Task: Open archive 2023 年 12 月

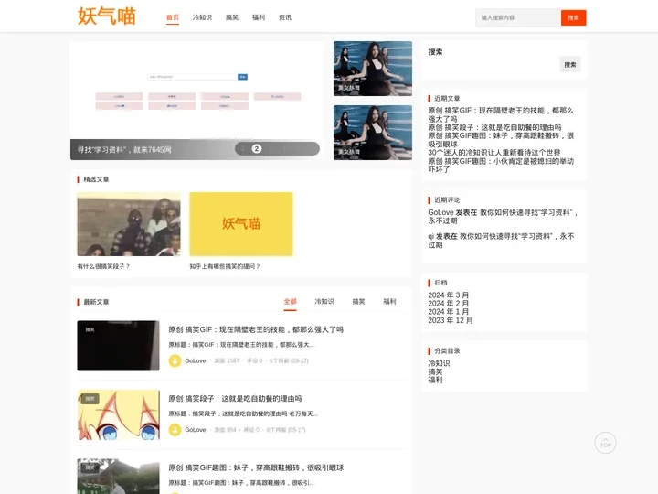Action: pyautogui.click(x=451, y=320)
